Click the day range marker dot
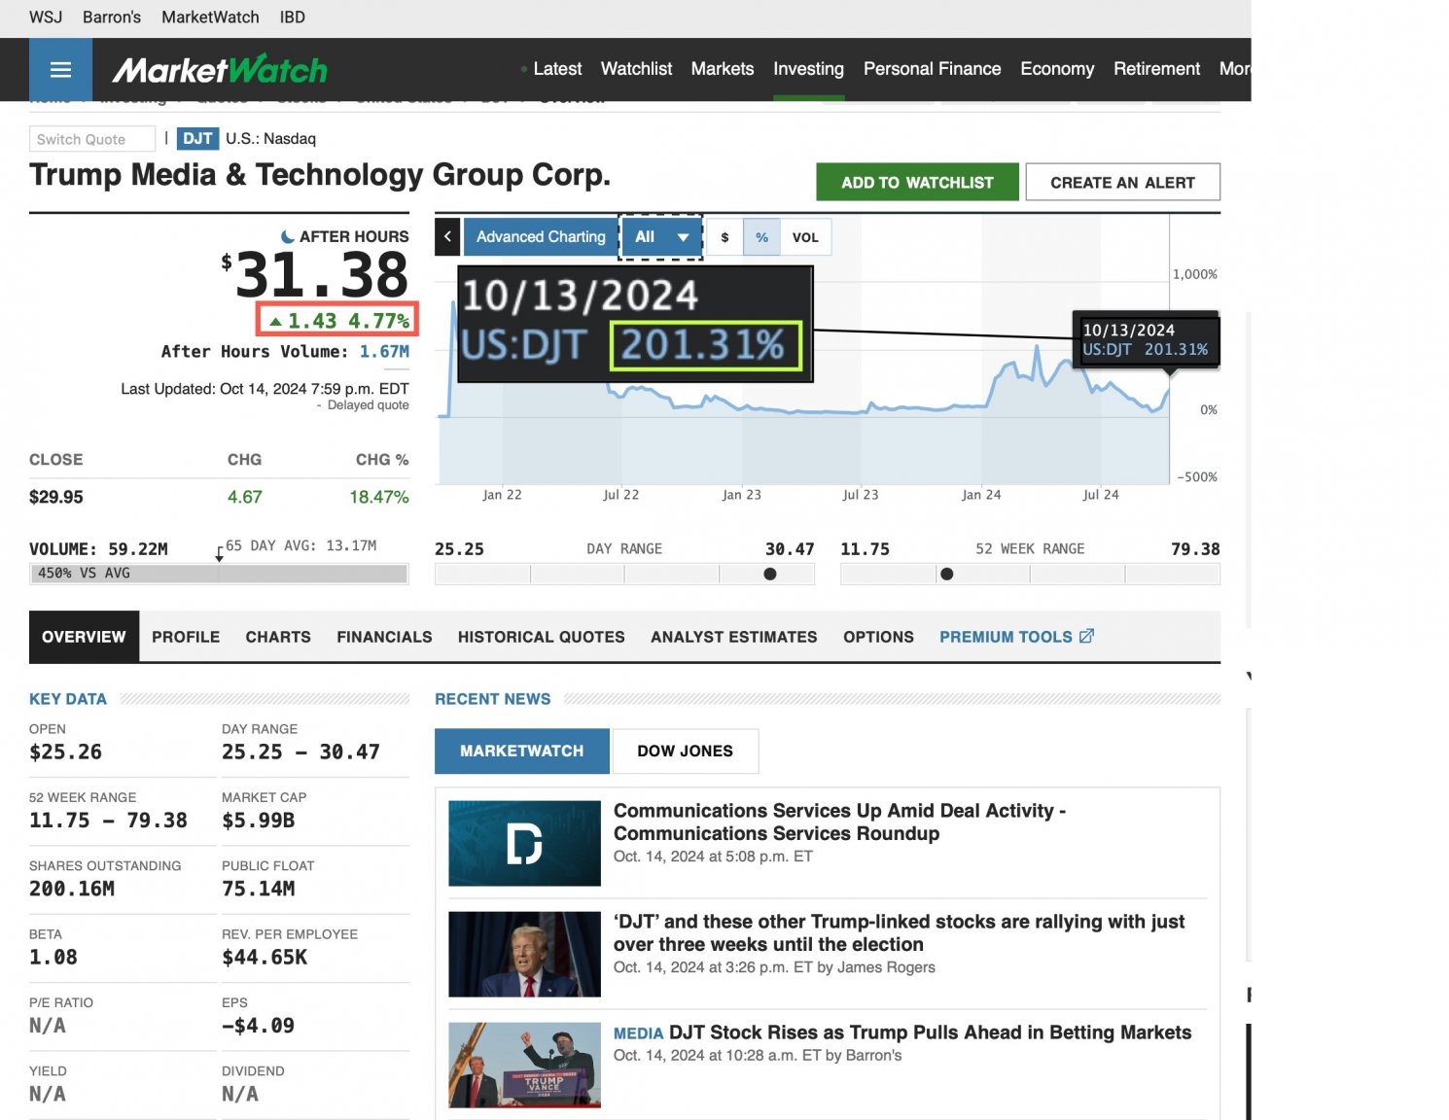The width and height of the screenshot is (1449, 1120). coord(770,574)
